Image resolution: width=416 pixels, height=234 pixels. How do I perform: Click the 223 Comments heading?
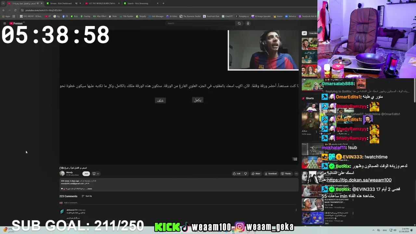click(68, 196)
